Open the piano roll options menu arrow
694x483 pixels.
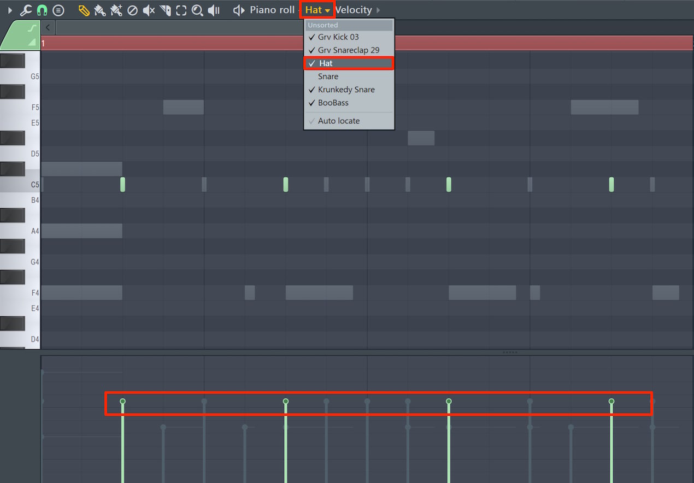pyautogui.click(x=9, y=10)
